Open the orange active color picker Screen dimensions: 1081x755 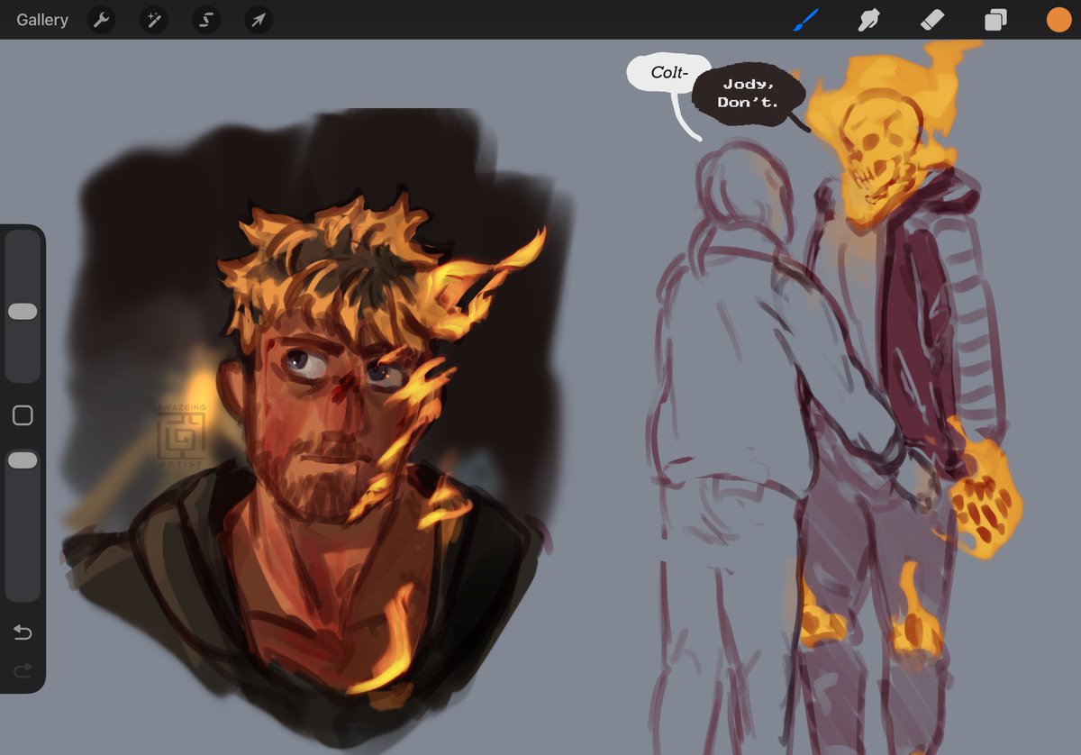coord(1058,20)
